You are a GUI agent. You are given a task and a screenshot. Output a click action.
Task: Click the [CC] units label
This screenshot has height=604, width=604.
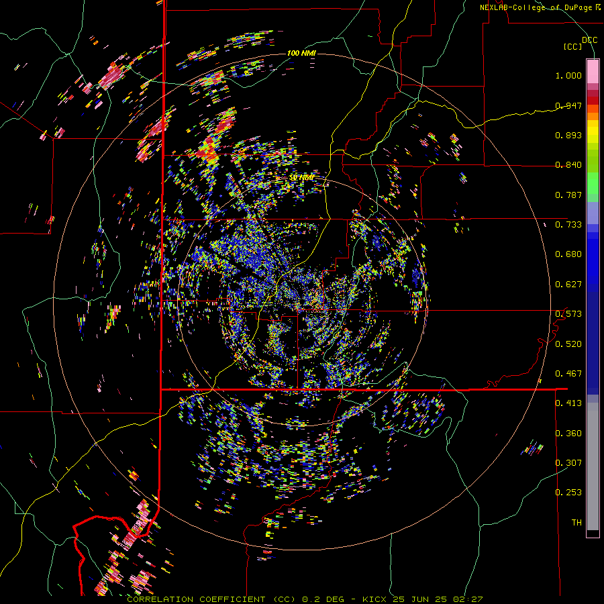573,46
